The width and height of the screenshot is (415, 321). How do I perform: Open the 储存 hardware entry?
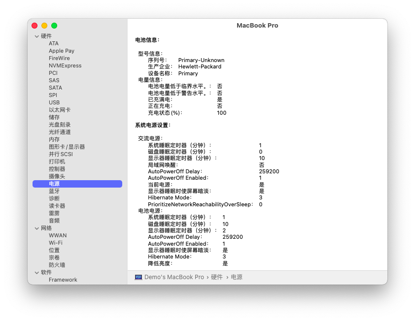click(x=54, y=117)
